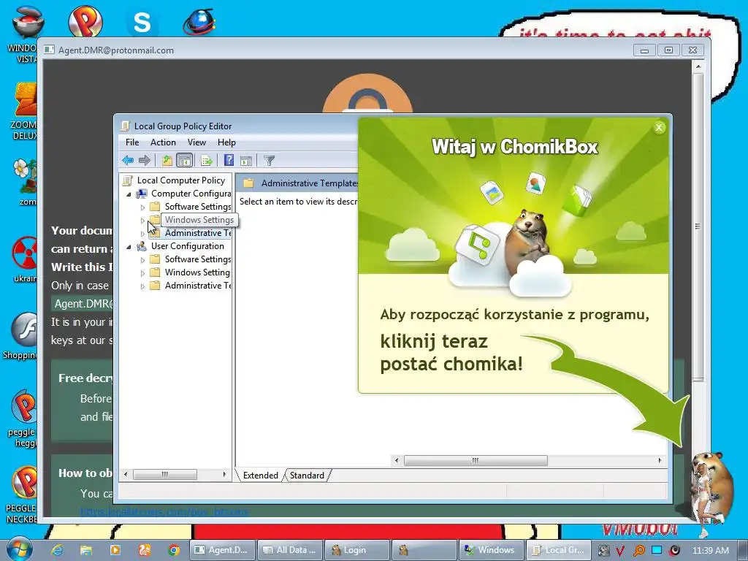Go up one level with folder-arrow icon
Viewport: 748px width, 561px height.
(x=167, y=160)
